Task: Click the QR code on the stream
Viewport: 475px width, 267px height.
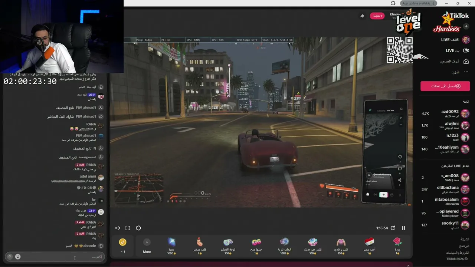Action: [399, 50]
